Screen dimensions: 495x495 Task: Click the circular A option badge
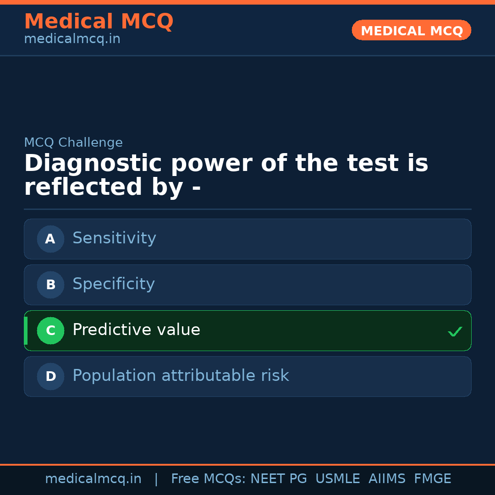click(x=50, y=239)
